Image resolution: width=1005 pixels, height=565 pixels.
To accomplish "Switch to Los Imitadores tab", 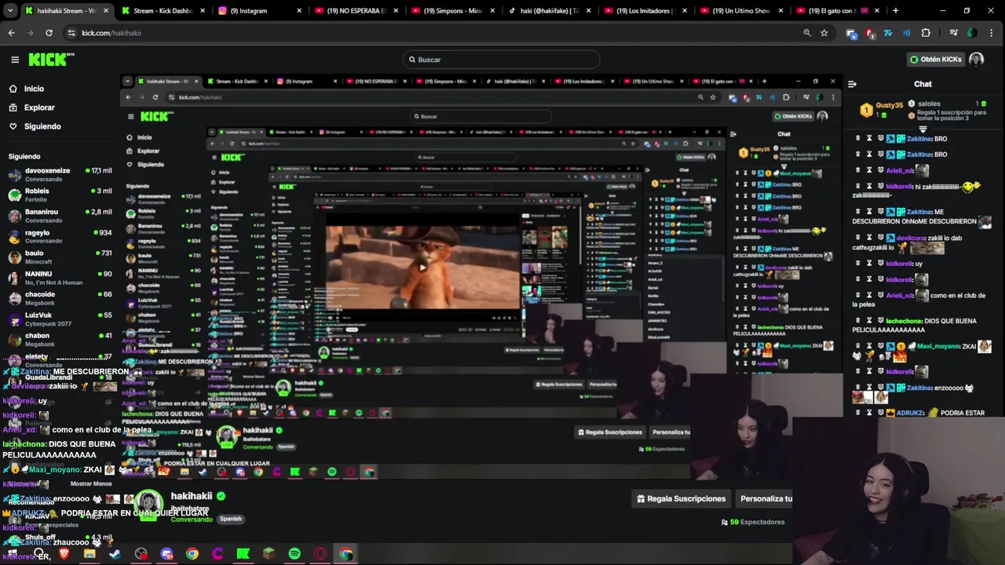I will tap(645, 11).
